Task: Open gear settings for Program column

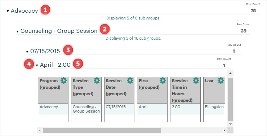Action: coord(64,80)
